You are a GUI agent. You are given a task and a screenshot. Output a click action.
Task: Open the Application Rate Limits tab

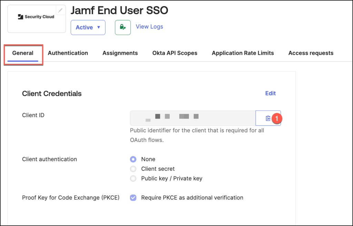[243, 53]
